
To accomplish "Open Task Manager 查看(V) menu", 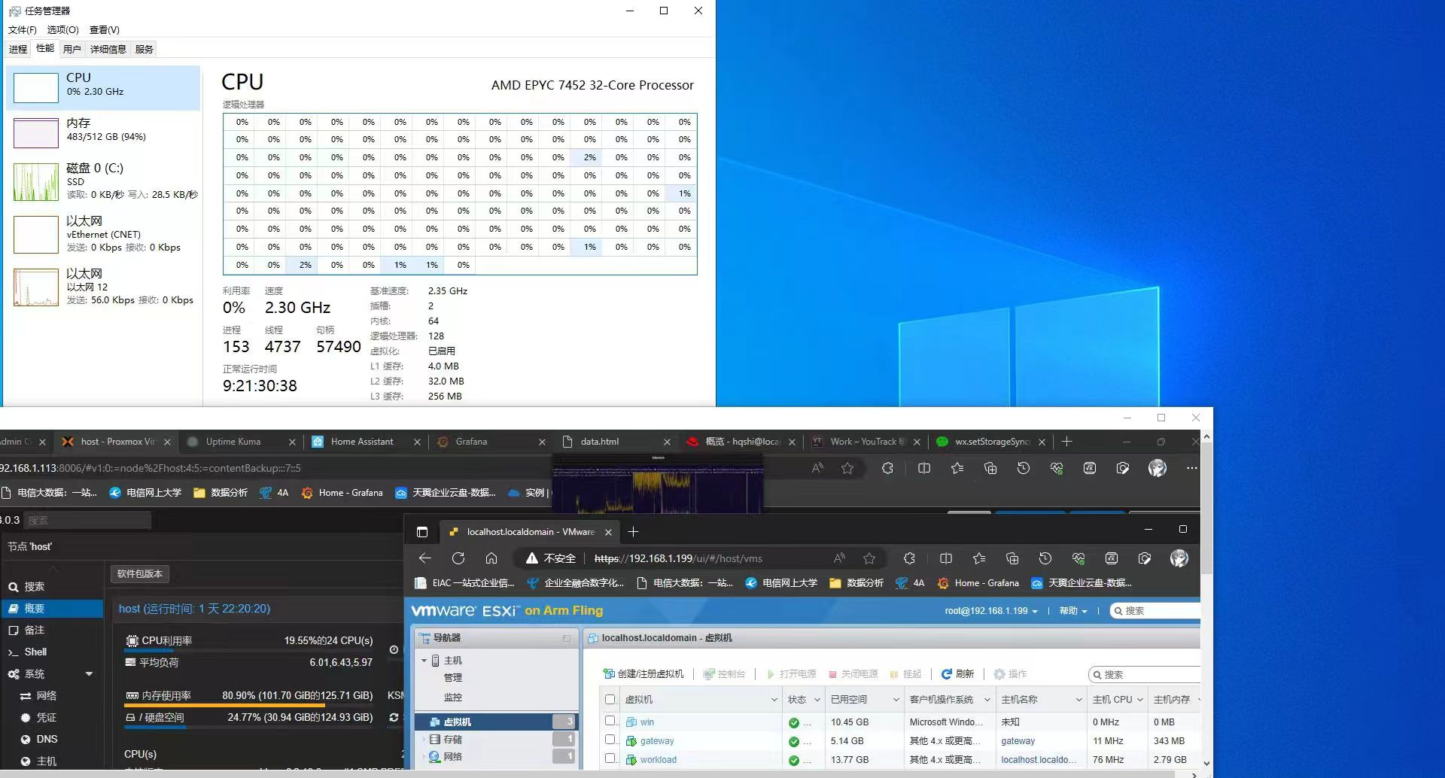I will 105,30.
